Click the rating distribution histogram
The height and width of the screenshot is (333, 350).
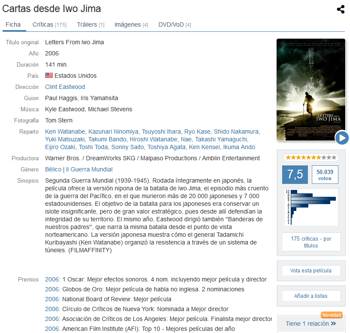tap(311, 207)
